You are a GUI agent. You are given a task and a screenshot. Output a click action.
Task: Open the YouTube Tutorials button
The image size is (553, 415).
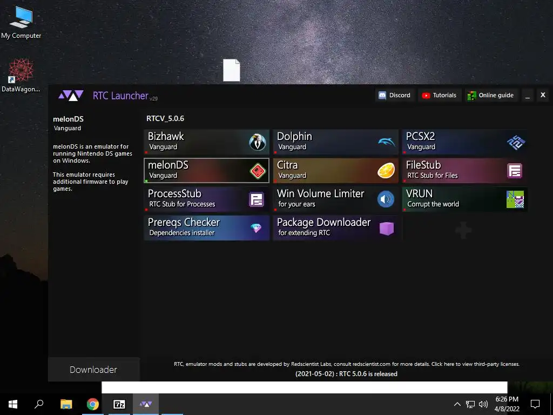(440, 95)
